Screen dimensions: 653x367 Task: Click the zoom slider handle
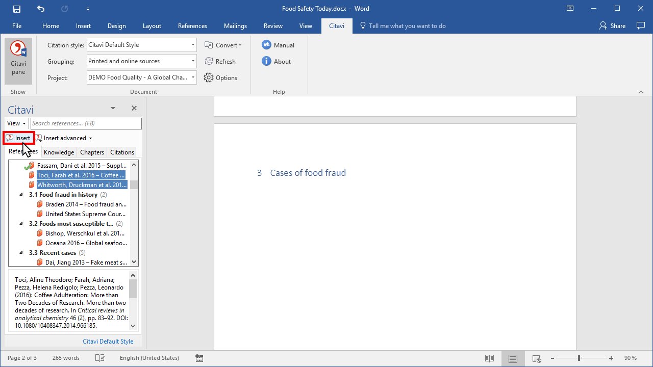(x=579, y=358)
